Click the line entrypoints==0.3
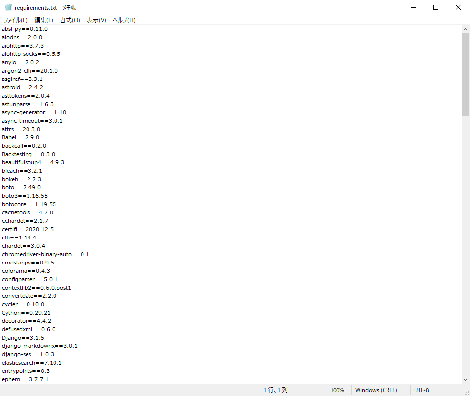Image resolution: width=470 pixels, height=396 pixels. (26, 371)
